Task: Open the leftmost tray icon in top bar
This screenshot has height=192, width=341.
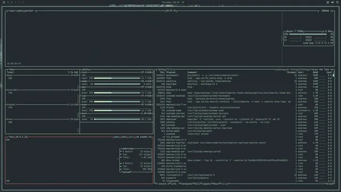Action: pos(328,2)
